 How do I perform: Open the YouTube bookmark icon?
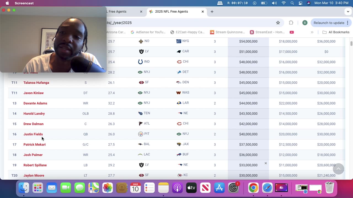[x=292, y=32]
